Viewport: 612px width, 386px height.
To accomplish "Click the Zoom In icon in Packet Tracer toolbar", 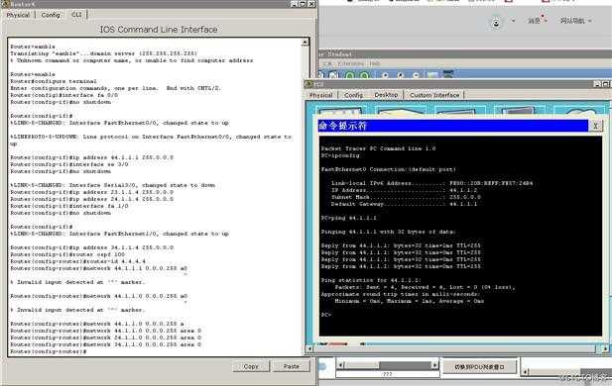I will pos(385,75).
